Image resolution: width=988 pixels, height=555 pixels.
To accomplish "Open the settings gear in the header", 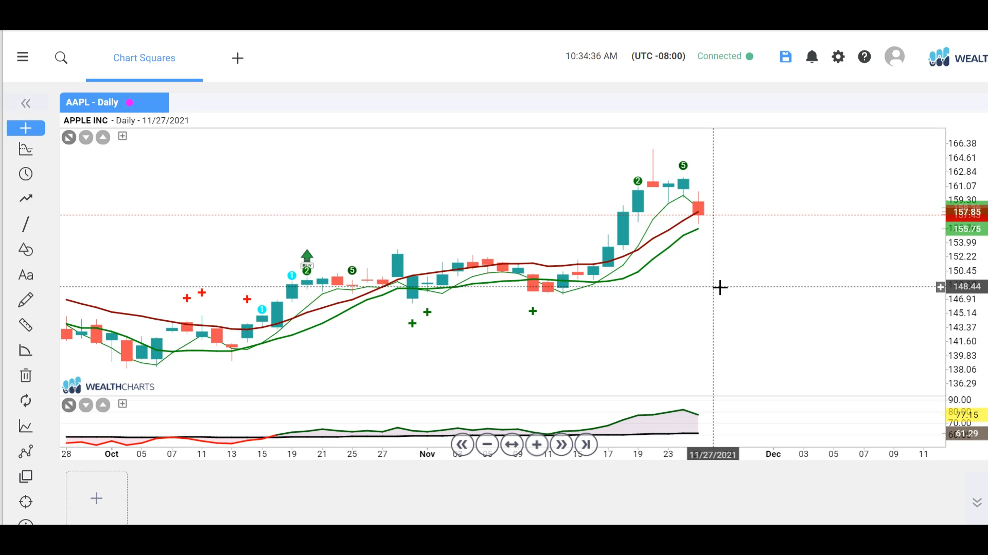I will point(838,57).
